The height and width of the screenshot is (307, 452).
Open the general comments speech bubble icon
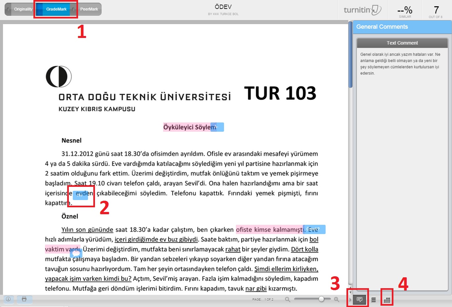click(359, 300)
